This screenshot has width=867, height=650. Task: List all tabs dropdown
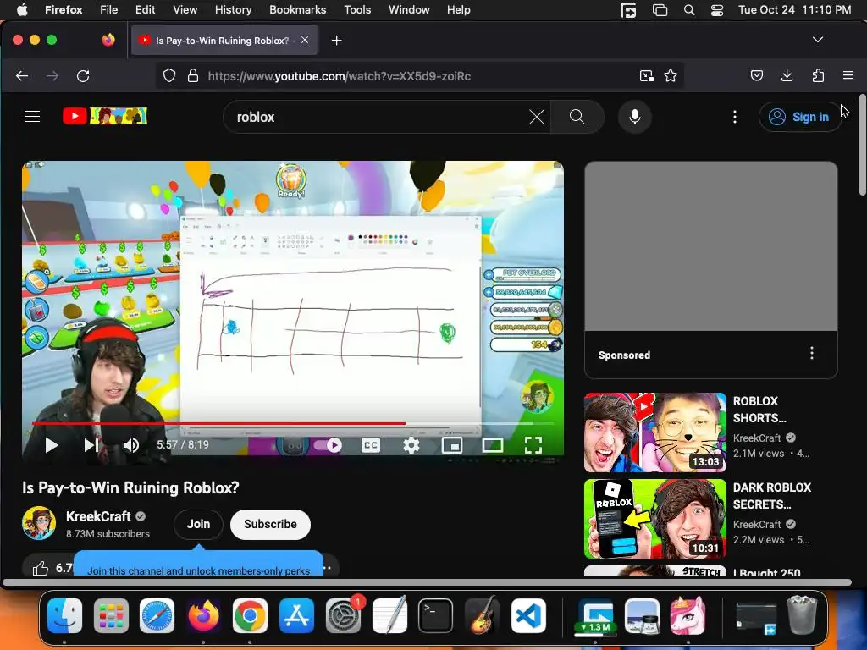818,40
